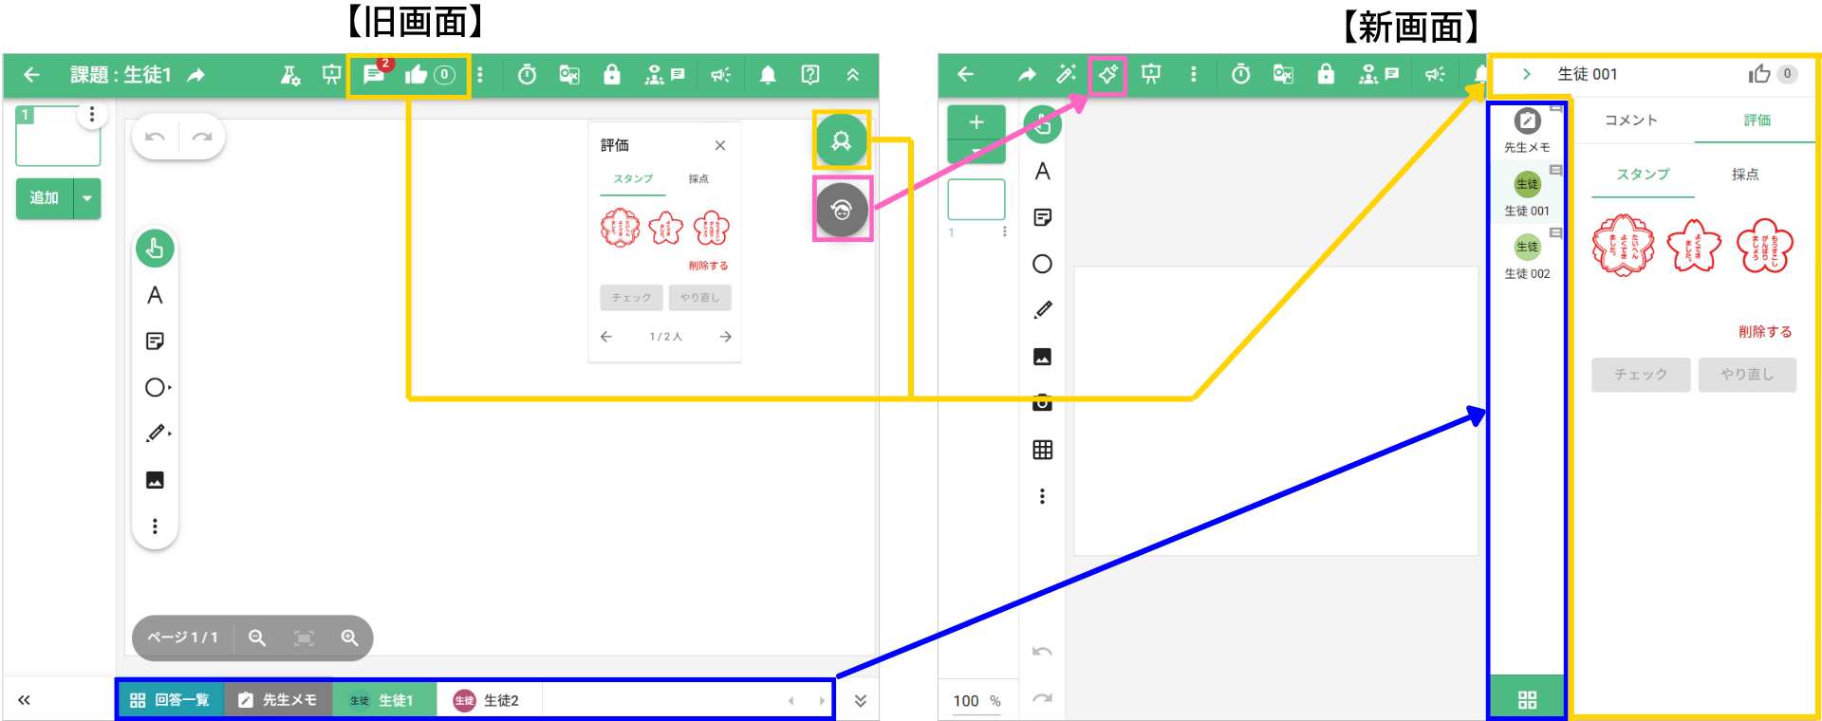Open the comments icon with badge 2

(x=374, y=75)
